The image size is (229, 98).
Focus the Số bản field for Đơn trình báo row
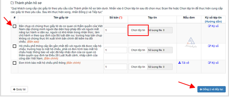[x=116, y=67]
